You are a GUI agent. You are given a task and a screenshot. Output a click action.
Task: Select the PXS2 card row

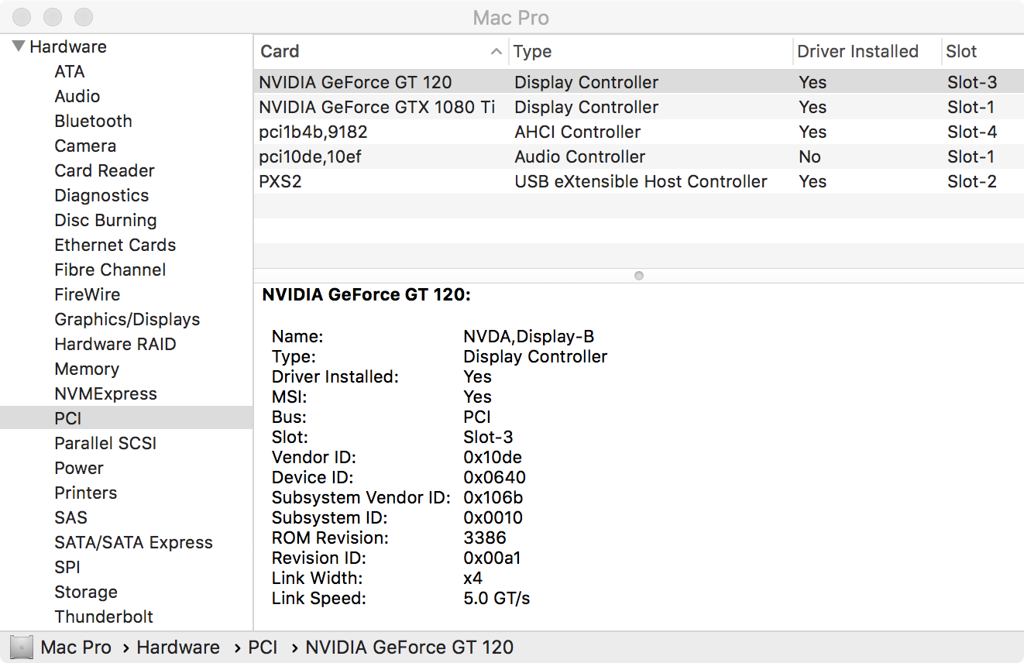tap(639, 181)
